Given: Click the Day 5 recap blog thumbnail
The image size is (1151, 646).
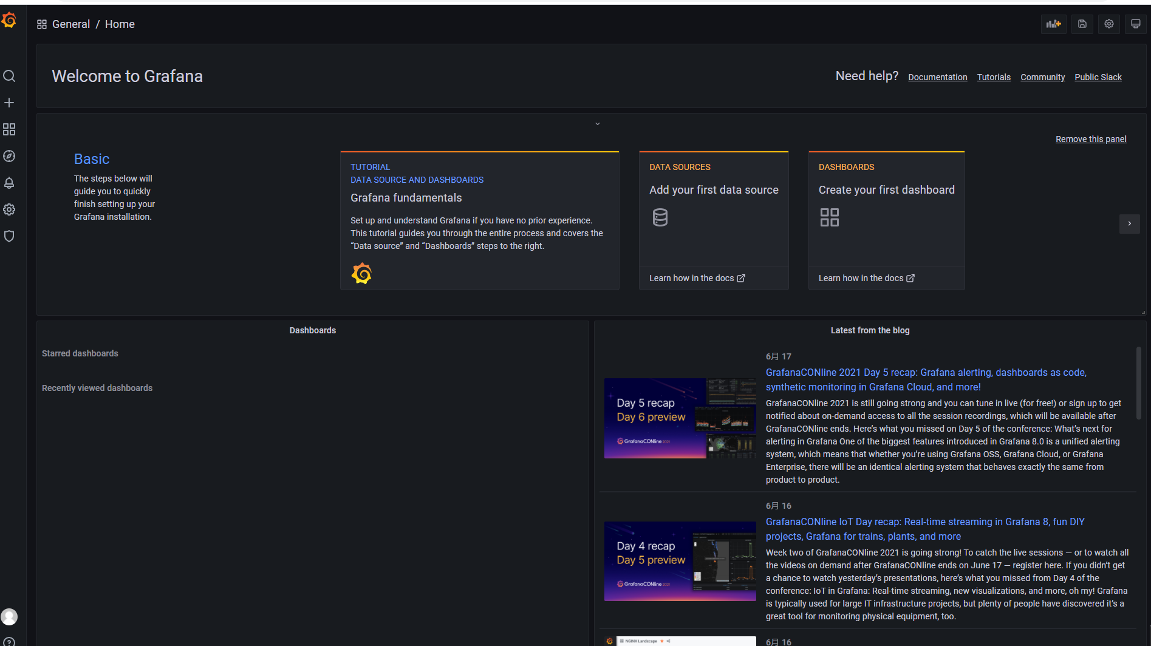Looking at the screenshot, I should click(680, 418).
